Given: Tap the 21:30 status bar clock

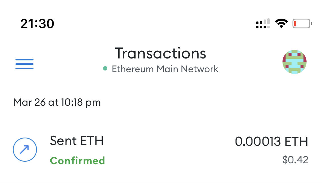Looking at the screenshot, I should coord(37,23).
